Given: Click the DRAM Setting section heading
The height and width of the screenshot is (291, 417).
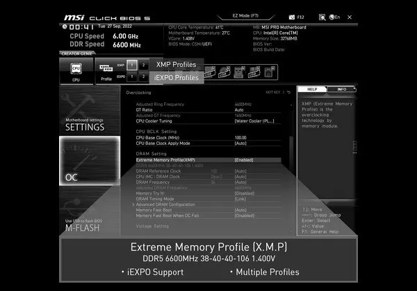Looking at the screenshot, I should click(151, 154).
